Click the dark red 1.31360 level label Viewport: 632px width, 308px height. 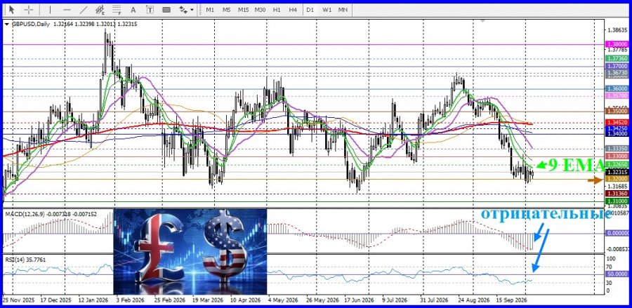[x=617, y=194]
